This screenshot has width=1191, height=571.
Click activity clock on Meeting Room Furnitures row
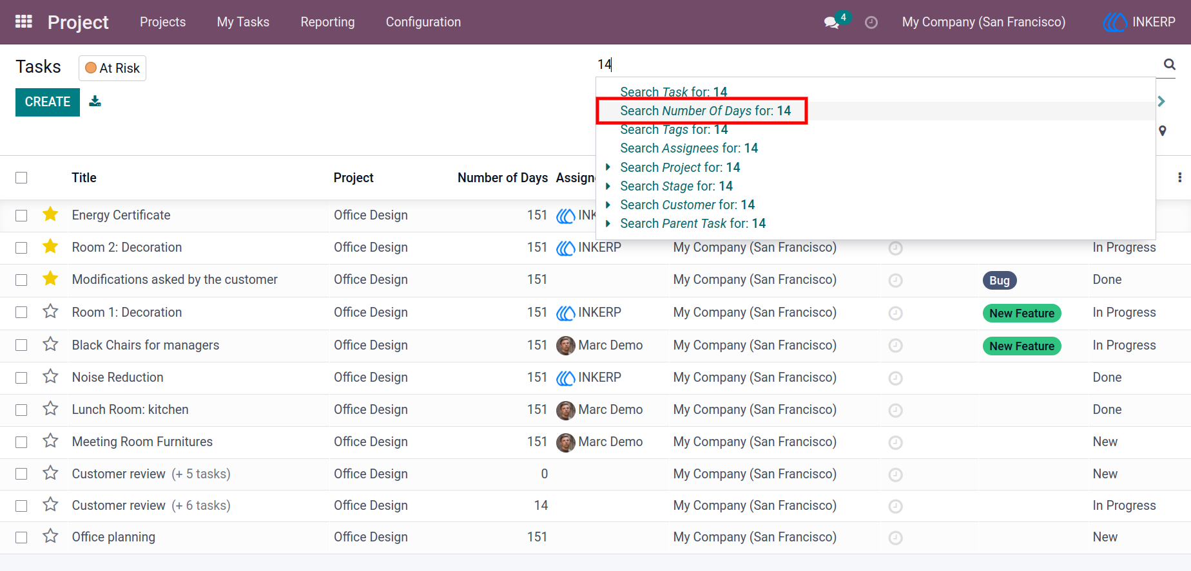point(895,442)
